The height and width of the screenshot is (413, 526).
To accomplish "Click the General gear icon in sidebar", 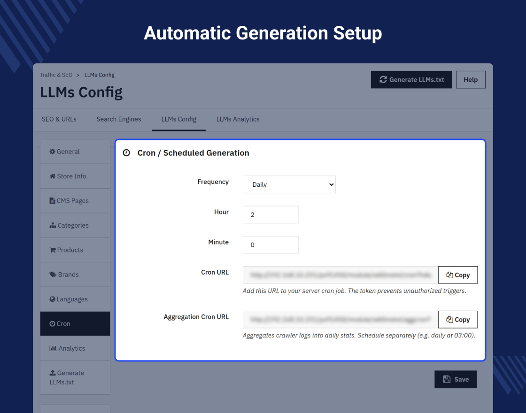I will [52, 152].
